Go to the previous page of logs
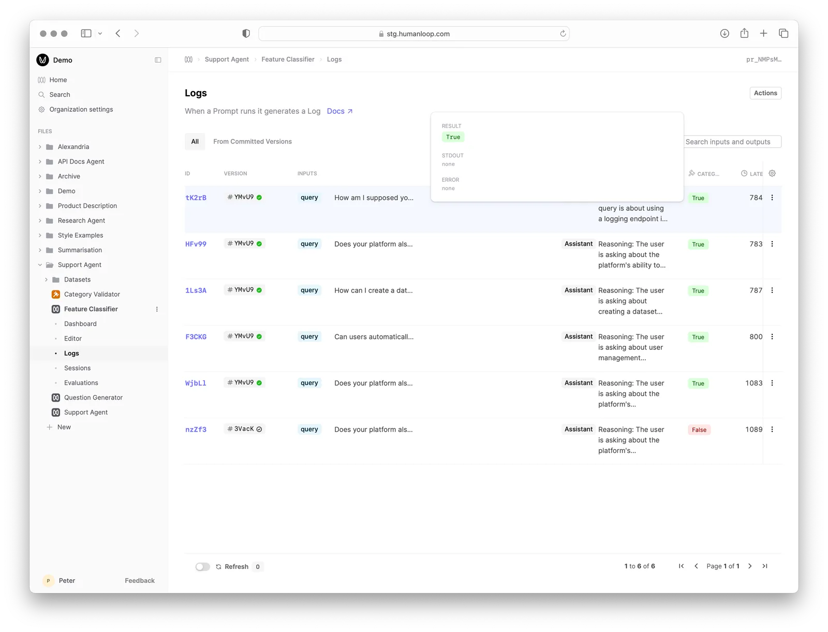 696,566
